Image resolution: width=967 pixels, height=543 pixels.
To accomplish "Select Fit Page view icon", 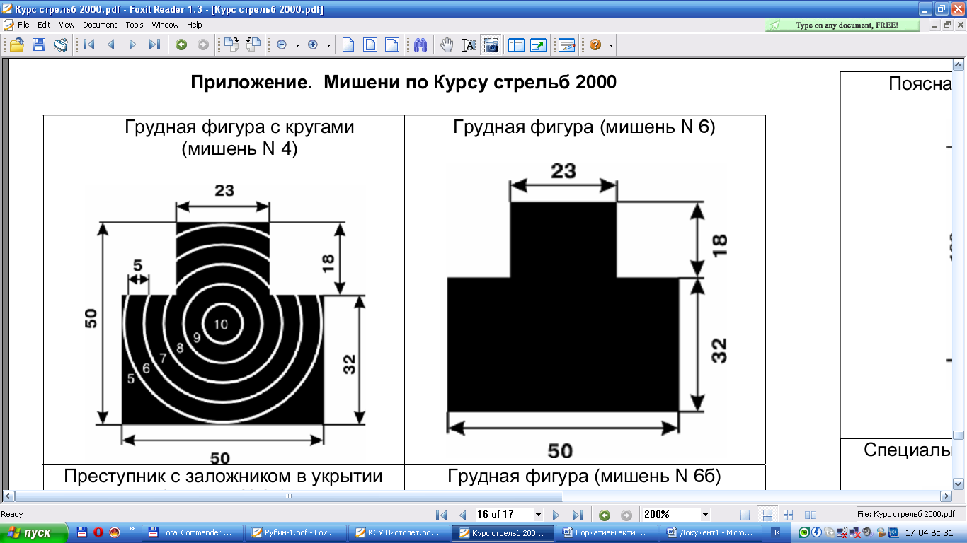I will pyautogui.click(x=370, y=45).
